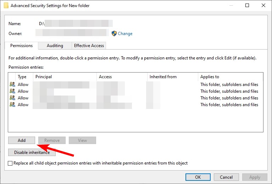This screenshot has height=184, width=272.
Task: Click the Applies to column header
Action: [231, 77]
